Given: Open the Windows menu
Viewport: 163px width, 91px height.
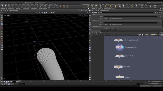Looking at the screenshot, I should (x=15, y=3).
